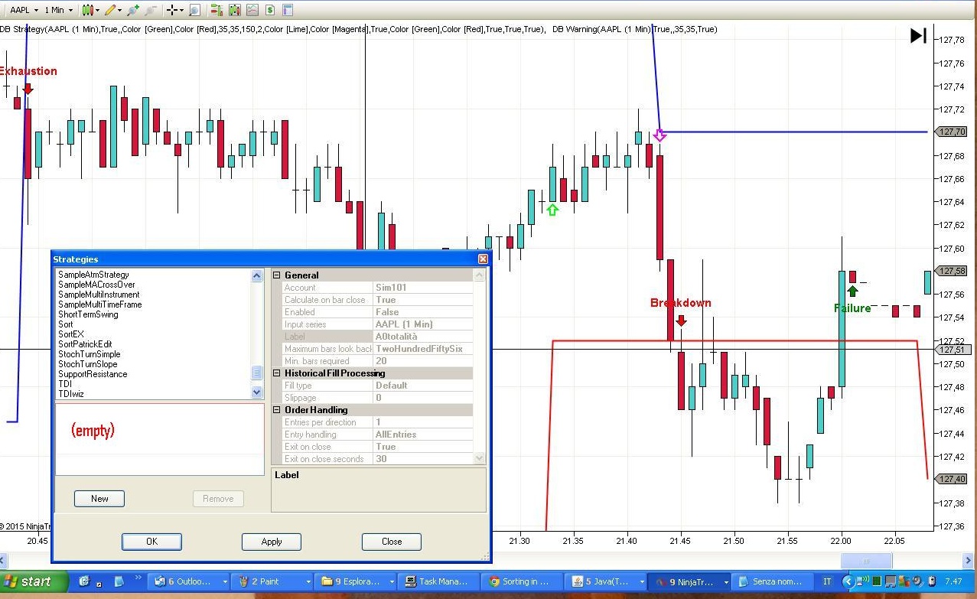Select the crosshair cursor tool
This screenshot has height=599, width=977.
pyautogui.click(x=173, y=10)
